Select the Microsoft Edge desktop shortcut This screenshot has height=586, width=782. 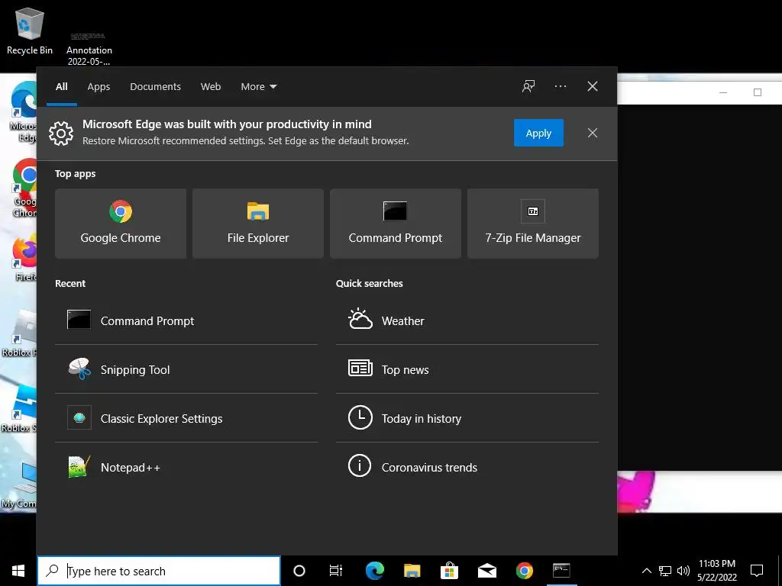[24, 112]
